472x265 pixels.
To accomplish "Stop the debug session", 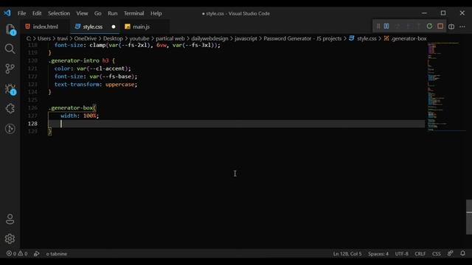I will [x=440, y=26].
